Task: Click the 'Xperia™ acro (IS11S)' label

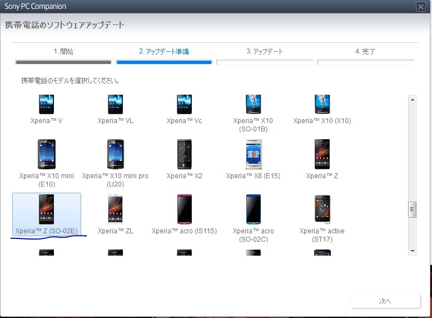Action: pos(184,231)
